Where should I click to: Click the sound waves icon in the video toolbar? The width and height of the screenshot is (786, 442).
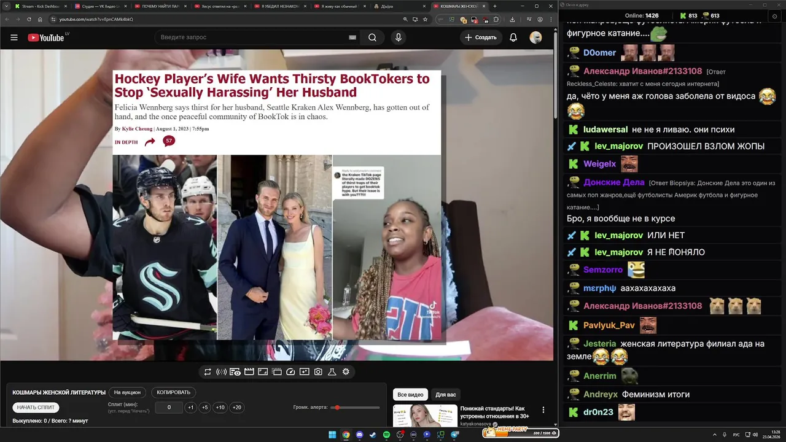click(222, 372)
